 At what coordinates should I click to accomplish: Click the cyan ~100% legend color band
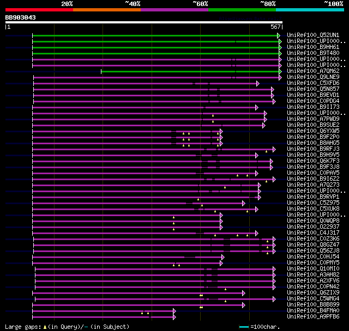pyautogui.click(x=310, y=10)
